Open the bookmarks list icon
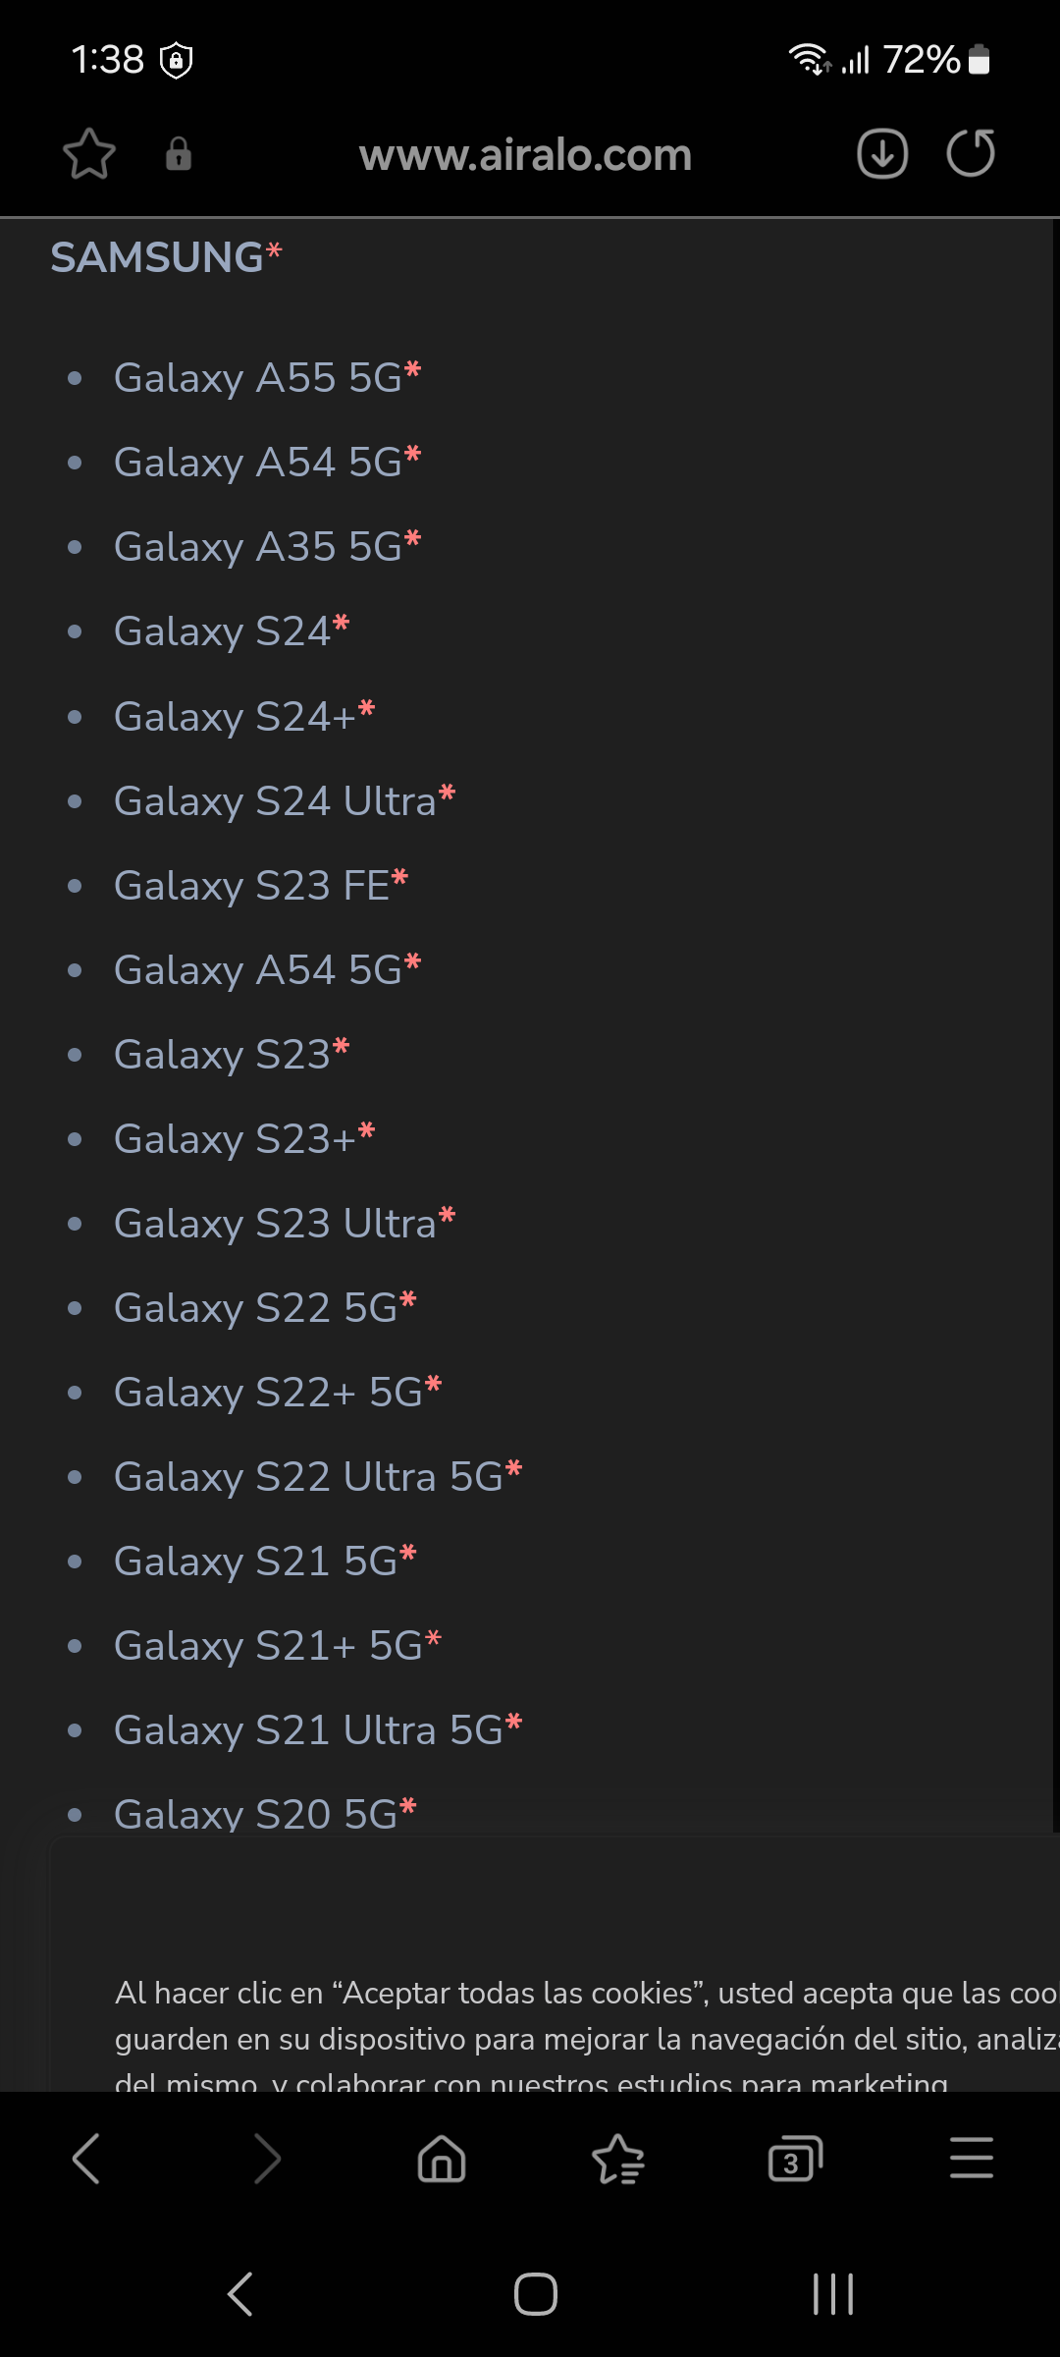This screenshot has height=2357, width=1060. tap(618, 2159)
